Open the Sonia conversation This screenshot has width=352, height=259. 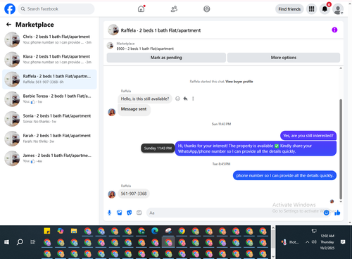pos(49,119)
